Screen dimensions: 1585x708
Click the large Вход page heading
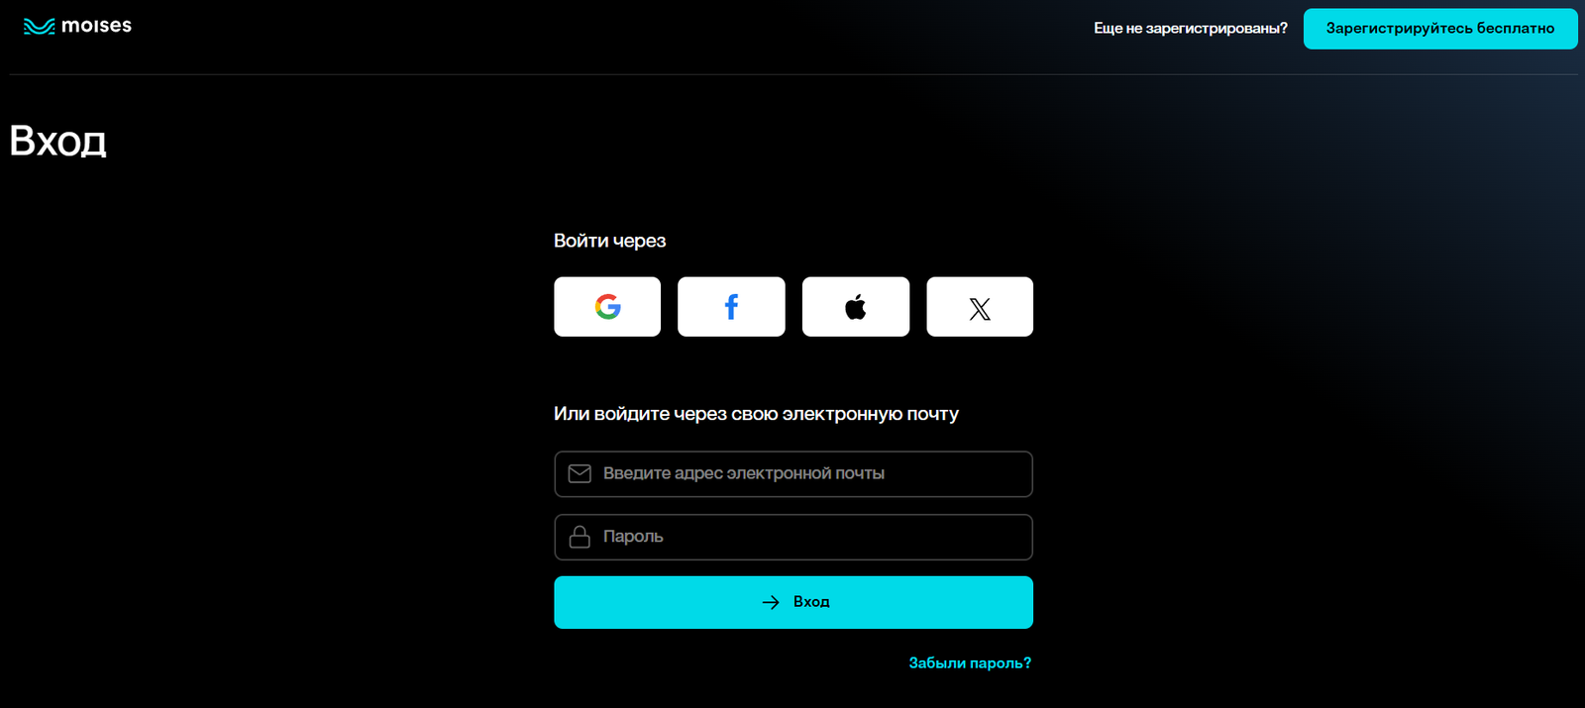57,141
